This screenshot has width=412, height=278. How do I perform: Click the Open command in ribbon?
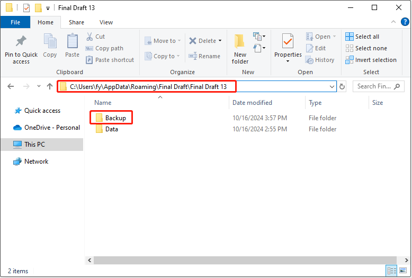point(321,37)
